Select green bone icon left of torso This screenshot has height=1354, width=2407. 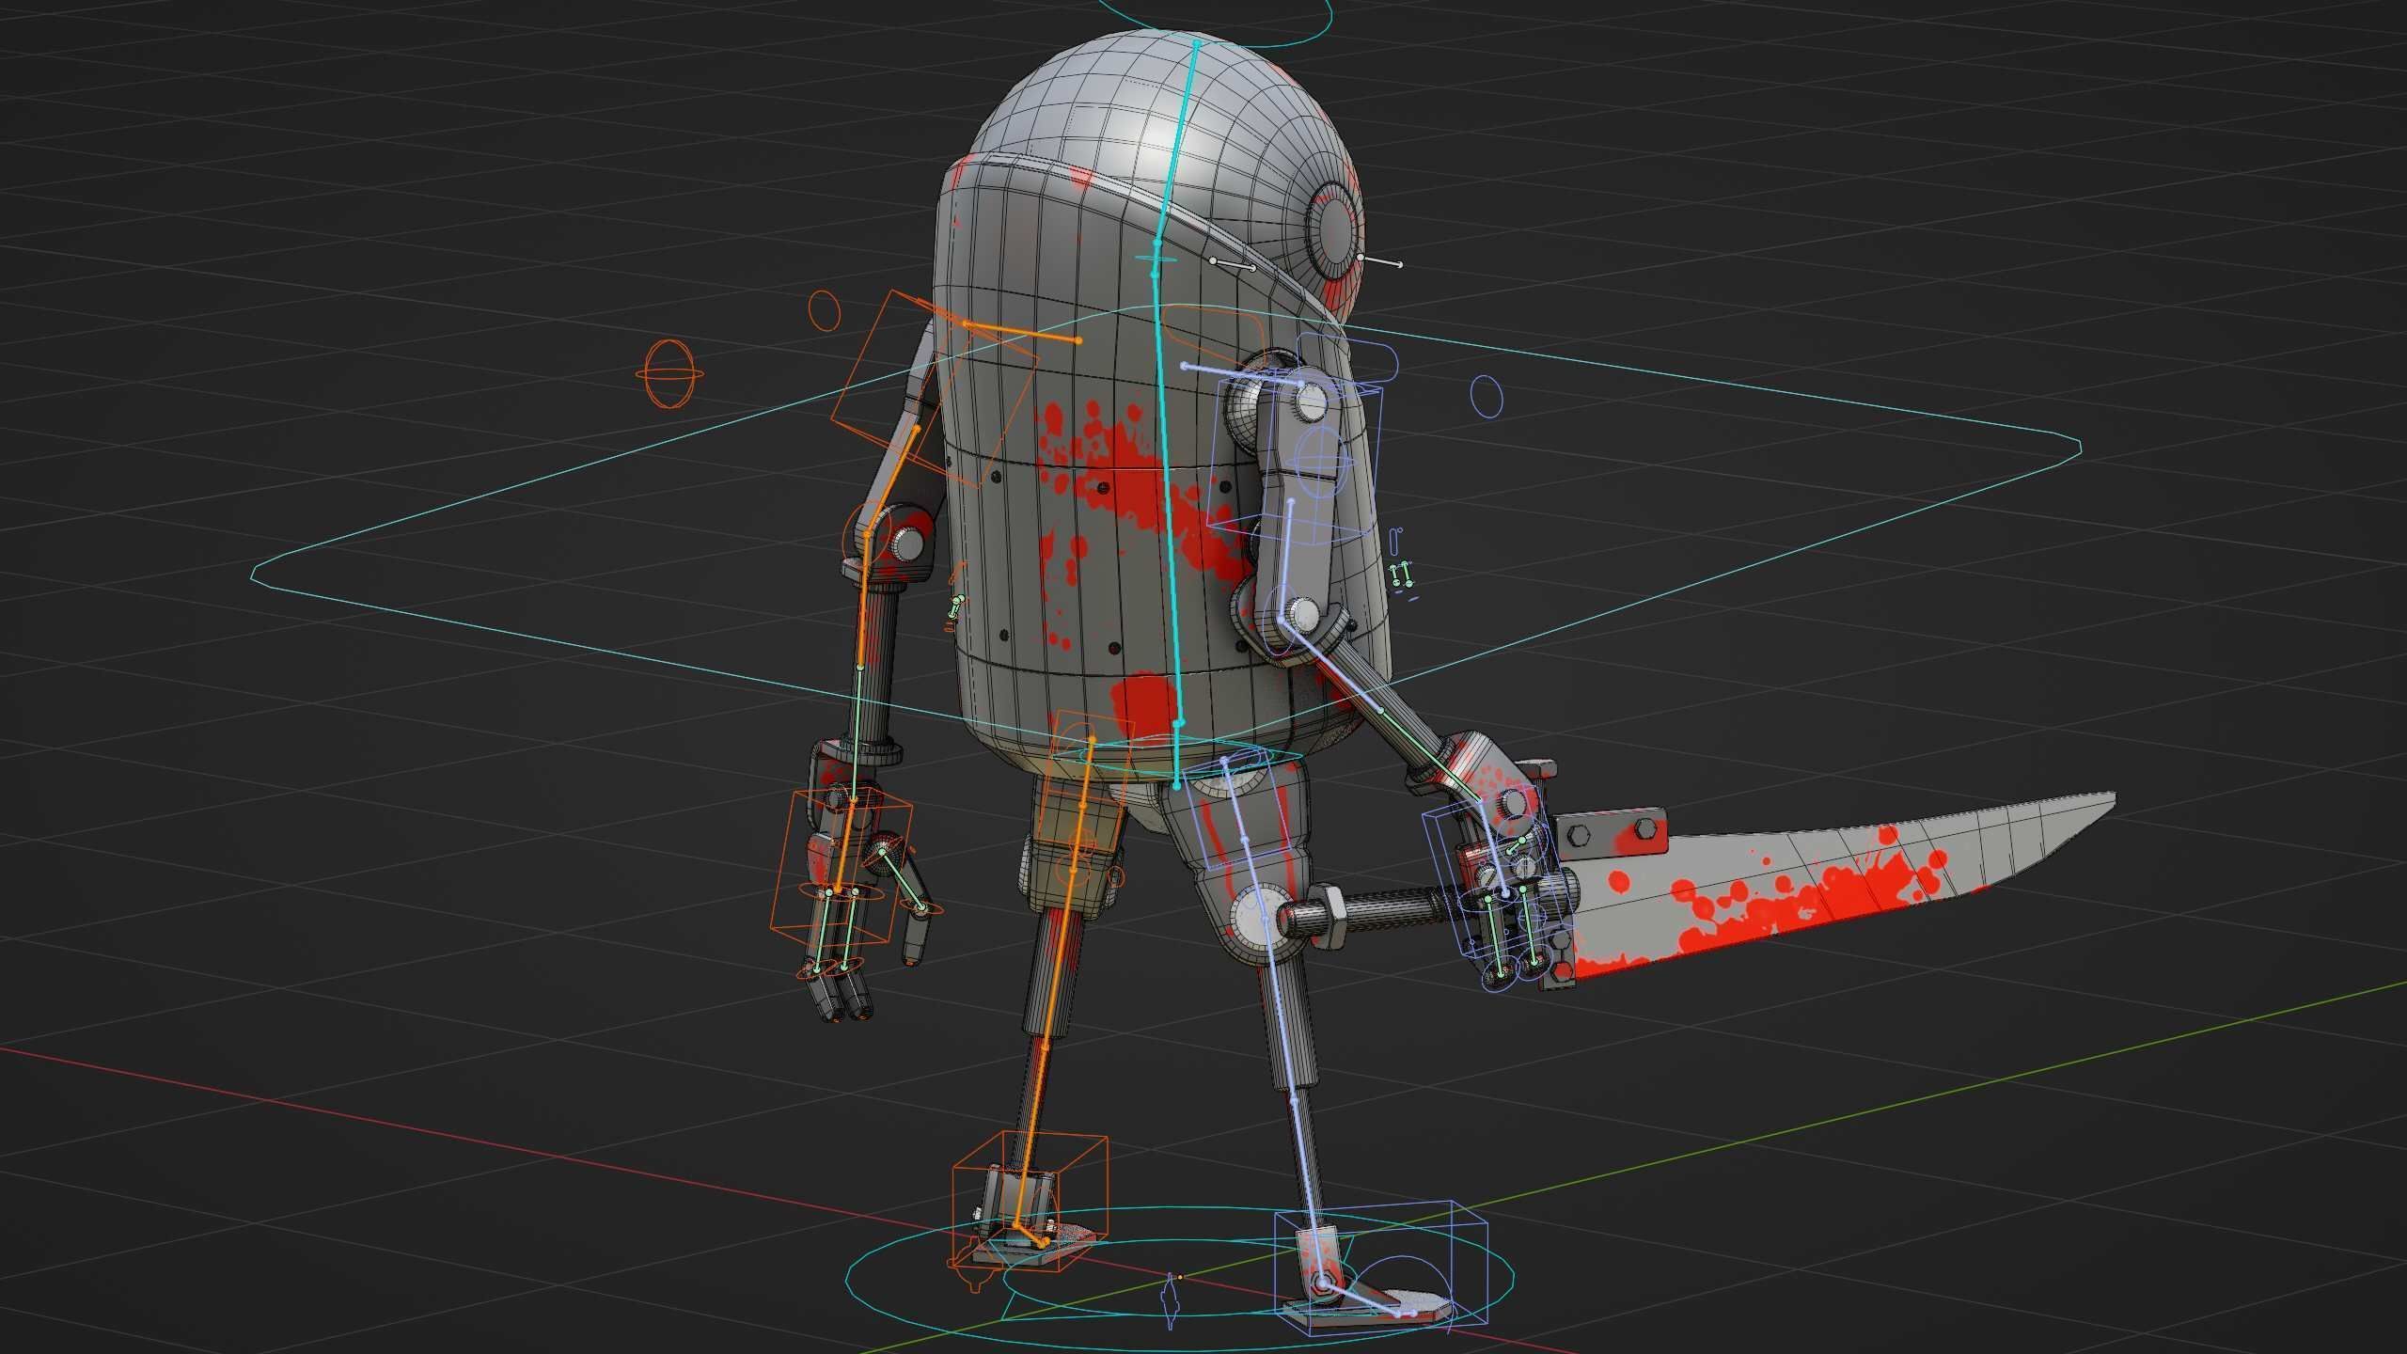(955, 606)
